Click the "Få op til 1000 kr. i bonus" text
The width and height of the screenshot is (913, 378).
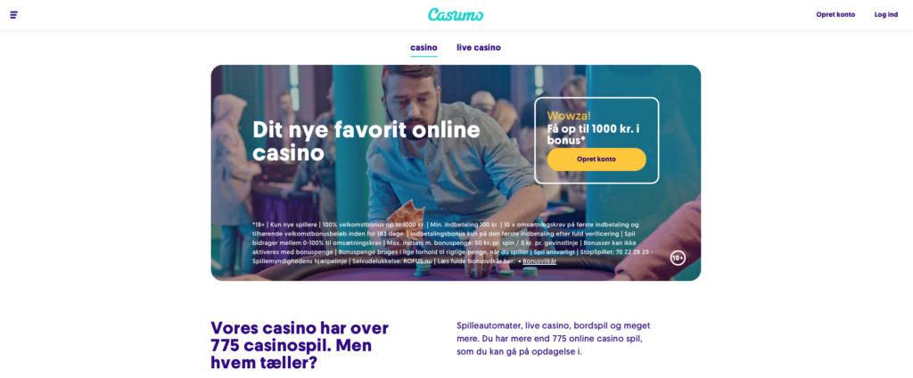coord(593,135)
